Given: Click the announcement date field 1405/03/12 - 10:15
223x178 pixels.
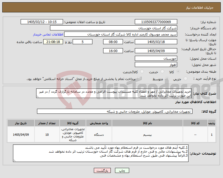Looking at the screenshot, I should (x=42, y=22).
